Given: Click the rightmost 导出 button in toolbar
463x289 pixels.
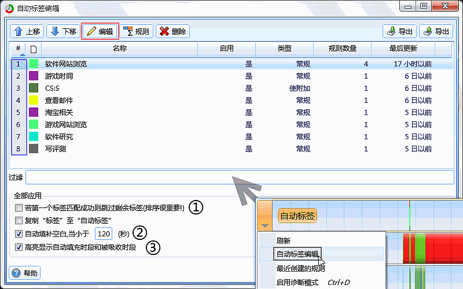Looking at the screenshot, I should [x=436, y=31].
